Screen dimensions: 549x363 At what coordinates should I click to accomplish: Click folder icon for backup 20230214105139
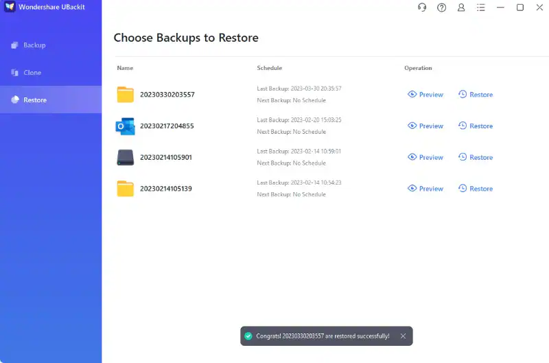click(125, 189)
